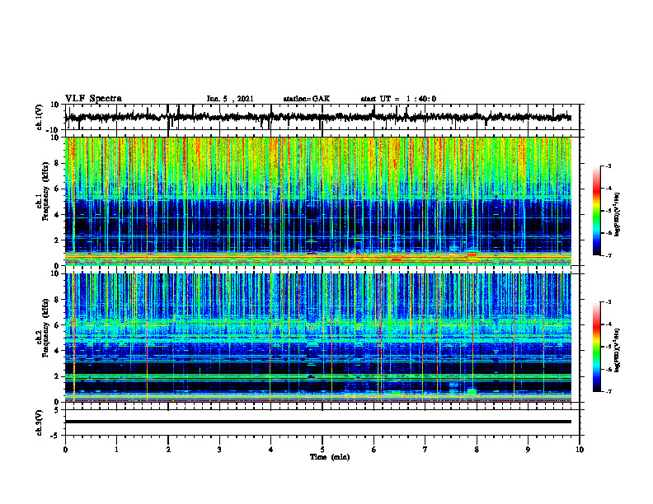Click the "-4" tick on ch.2 colorbar

608,324
